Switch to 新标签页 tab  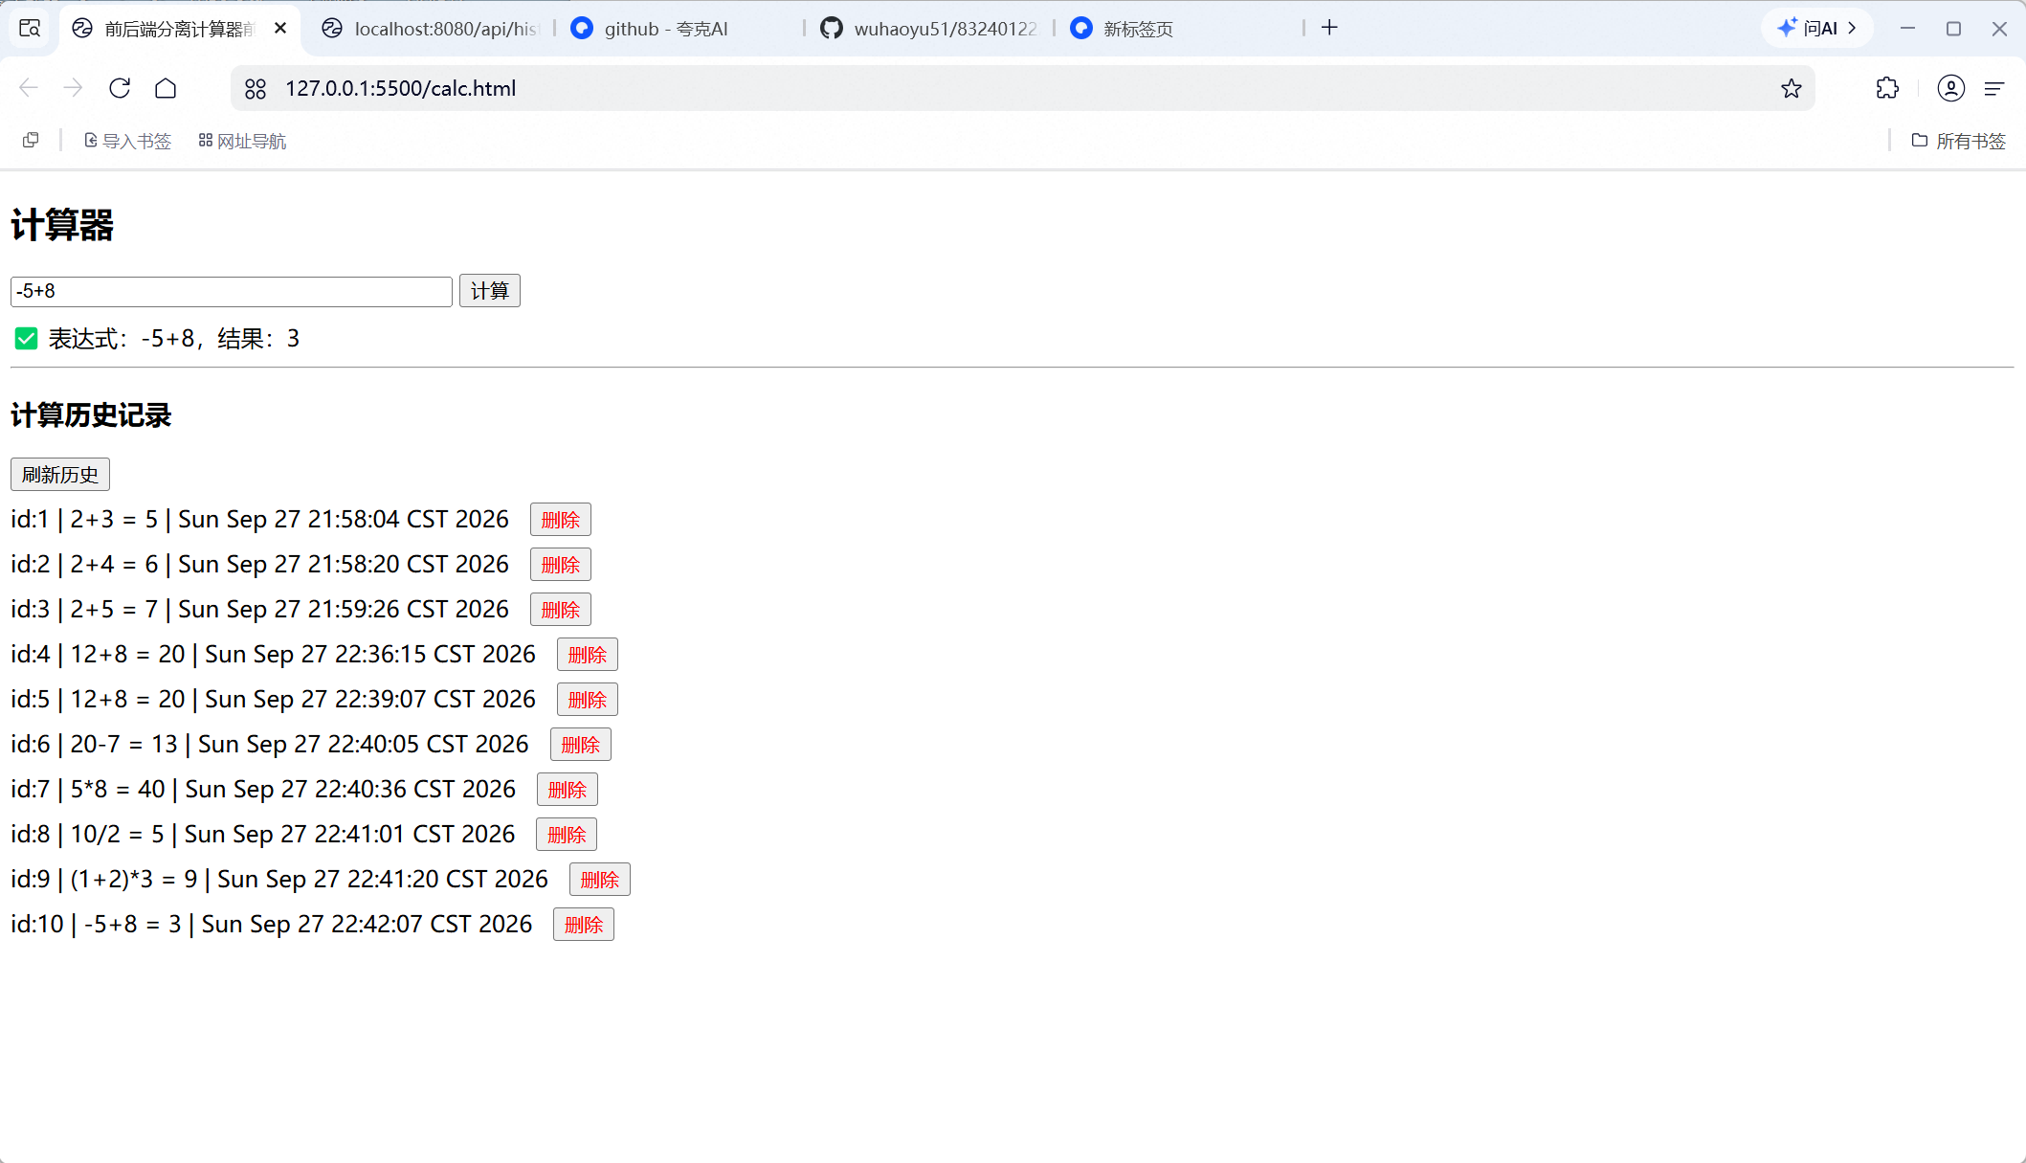[x=1180, y=29]
